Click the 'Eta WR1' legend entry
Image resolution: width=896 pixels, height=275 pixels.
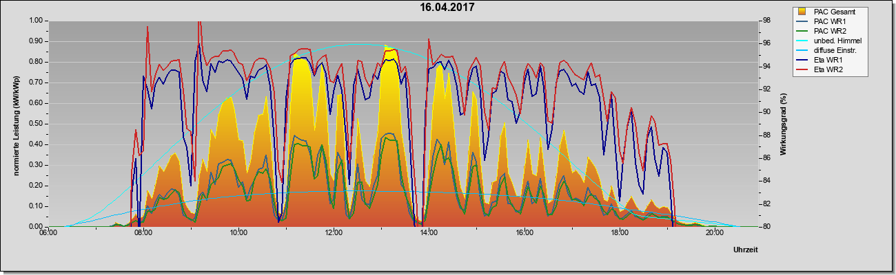pyautogui.click(x=828, y=60)
